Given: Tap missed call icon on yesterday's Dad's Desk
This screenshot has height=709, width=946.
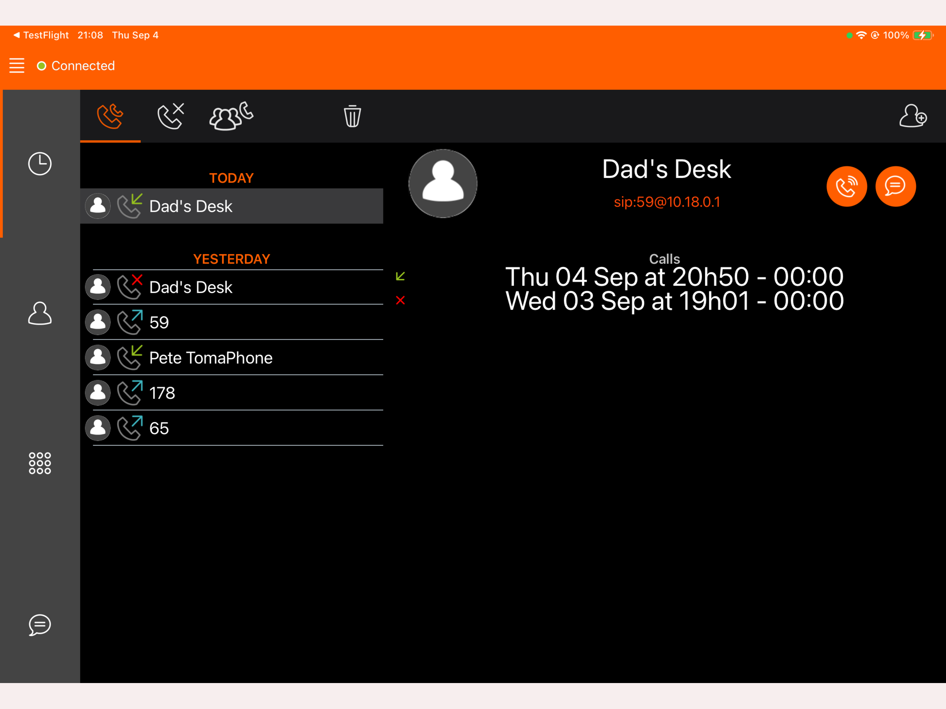Looking at the screenshot, I should pos(130,287).
